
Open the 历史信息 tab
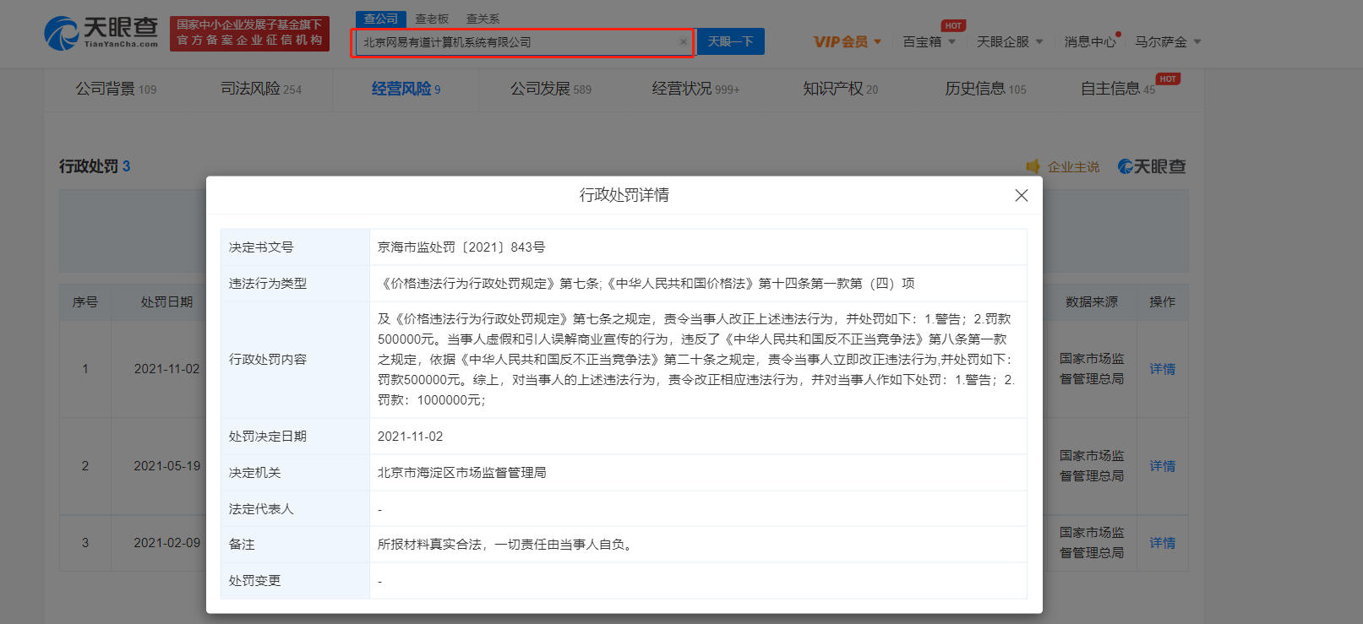[x=985, y=89]
